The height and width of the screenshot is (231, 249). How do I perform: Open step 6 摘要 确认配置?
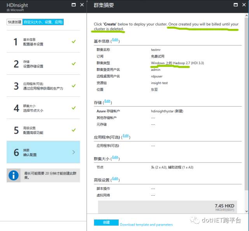tap(43, 152)
